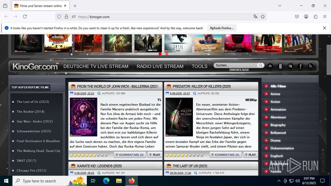The image size is (331, 186).
Task: Select the Englisch category
Action: coord(277,156)
